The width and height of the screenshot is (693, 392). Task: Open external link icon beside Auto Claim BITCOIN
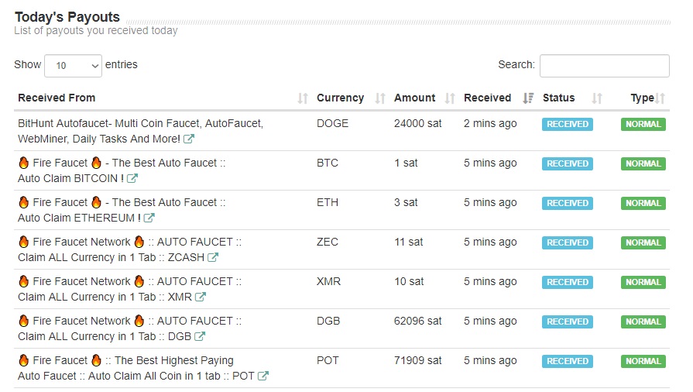(132, 178)
